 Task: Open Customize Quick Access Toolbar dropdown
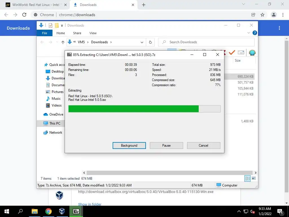point(62,25)
